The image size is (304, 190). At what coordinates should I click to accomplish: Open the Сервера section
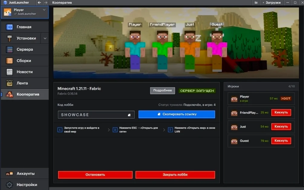tap(25, 50)
